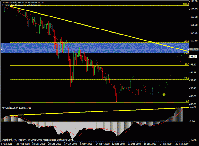Select the current price tag 98.24
Screen dimensions: 199x146
coord(193,57)
